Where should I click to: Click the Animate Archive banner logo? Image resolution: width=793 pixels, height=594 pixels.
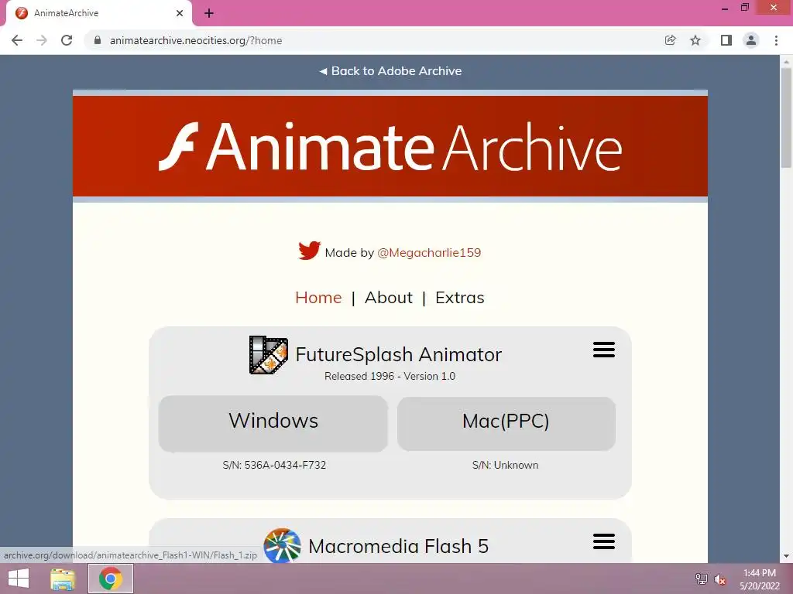[x=390, y=146]
